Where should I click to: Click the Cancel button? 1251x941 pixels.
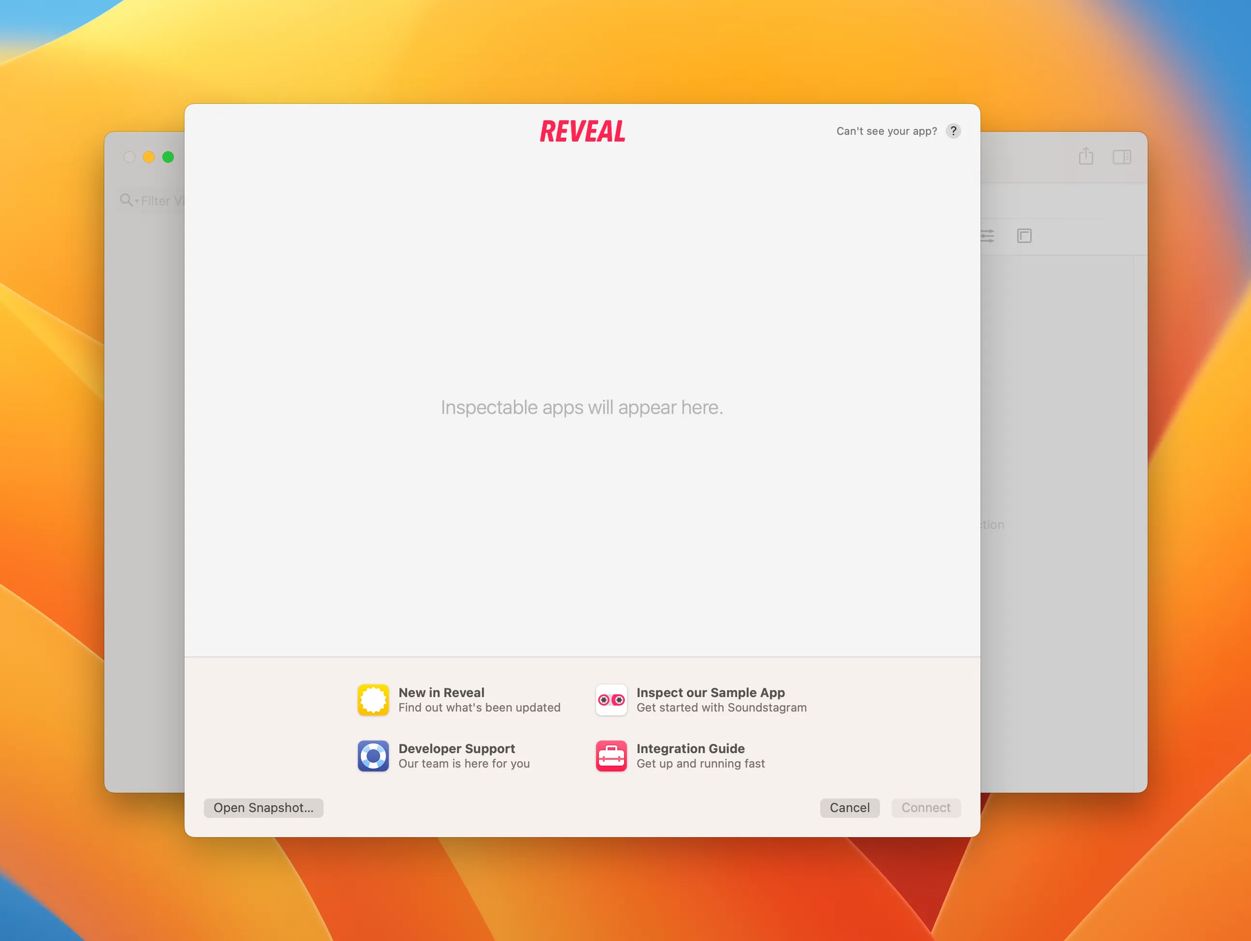[x=850, y=808]
